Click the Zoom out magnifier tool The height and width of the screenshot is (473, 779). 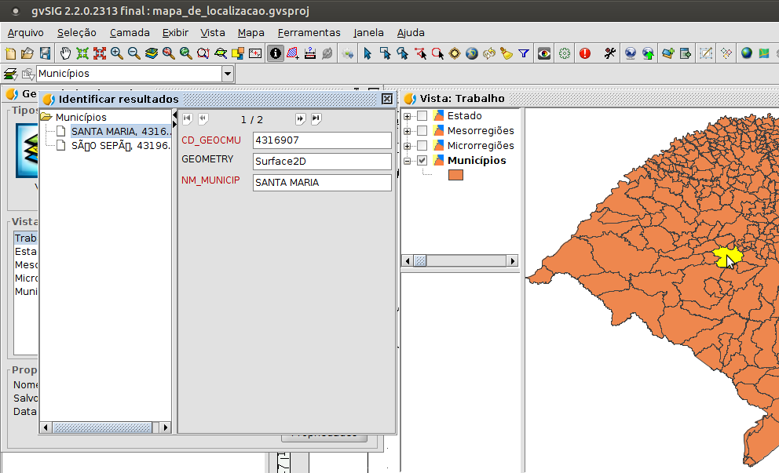[x=134, y=53]
